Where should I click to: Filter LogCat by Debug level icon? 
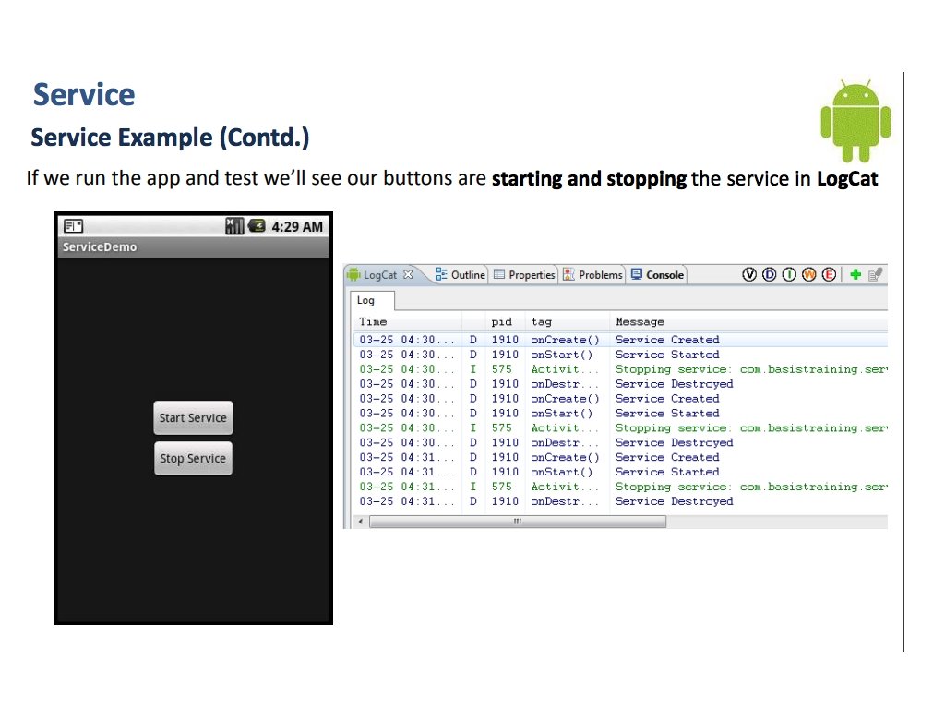[x=769, y=275]
